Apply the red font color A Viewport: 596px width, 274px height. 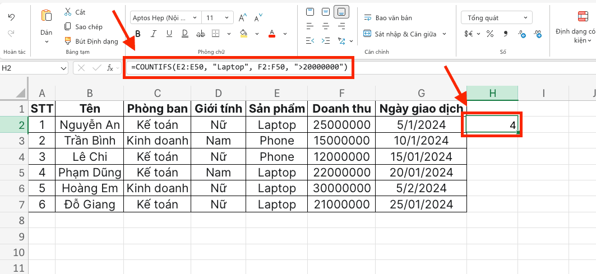272,34
